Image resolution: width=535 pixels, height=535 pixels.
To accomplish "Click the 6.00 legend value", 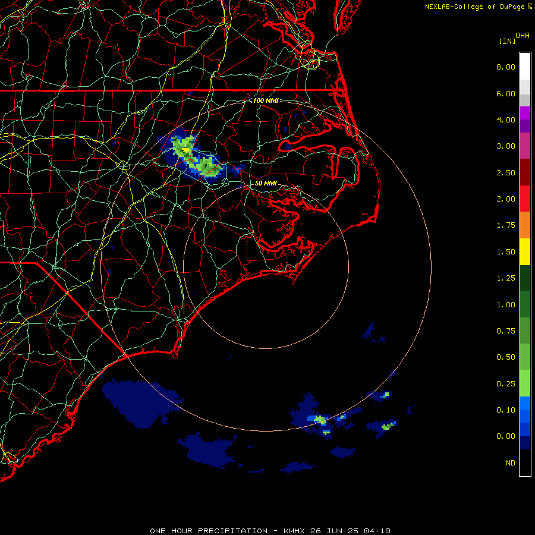I will pyautogui.click(x=506, y=93).
